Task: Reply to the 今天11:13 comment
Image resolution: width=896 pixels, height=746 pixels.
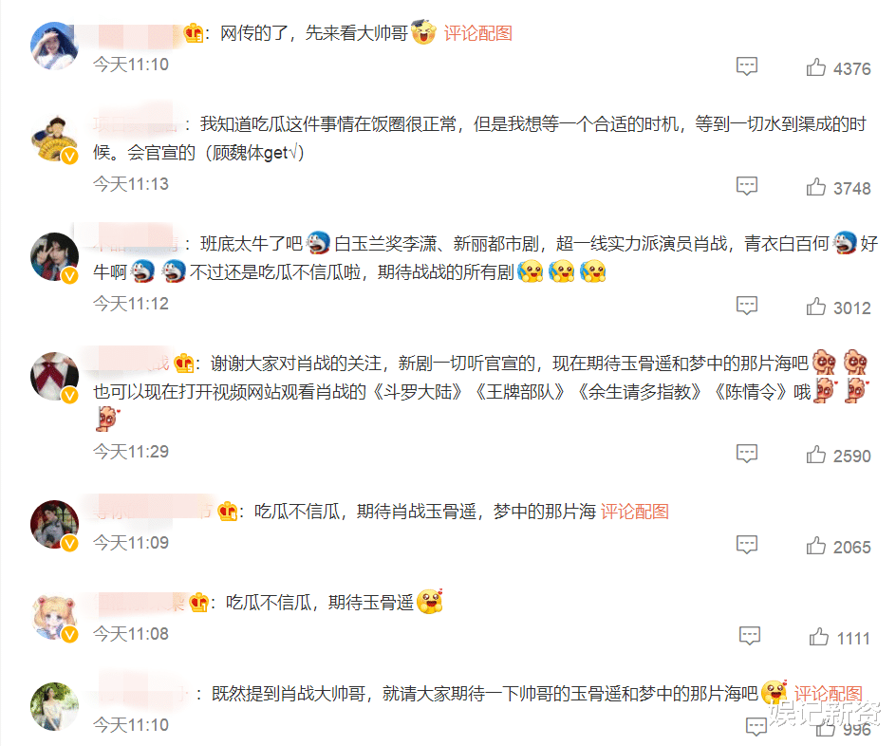Action: click(747, 187)
